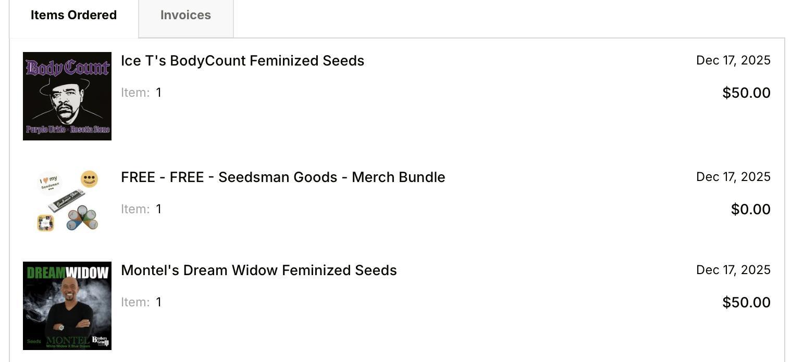792x362 pixels.
Task: Click the $50.00 price for Dream Widow seeds
Action: pyautogui.click(x=746, y=303)
